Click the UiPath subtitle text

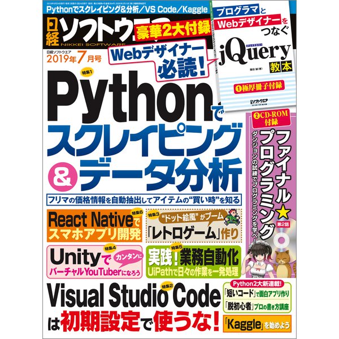(193, 272)
